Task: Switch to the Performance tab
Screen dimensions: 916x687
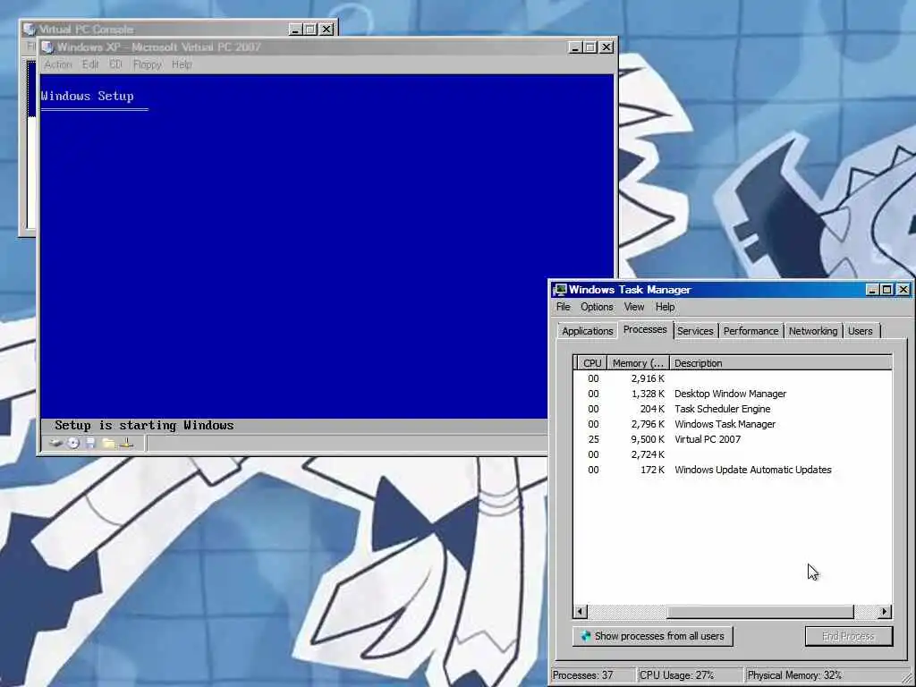Action: 751,331
